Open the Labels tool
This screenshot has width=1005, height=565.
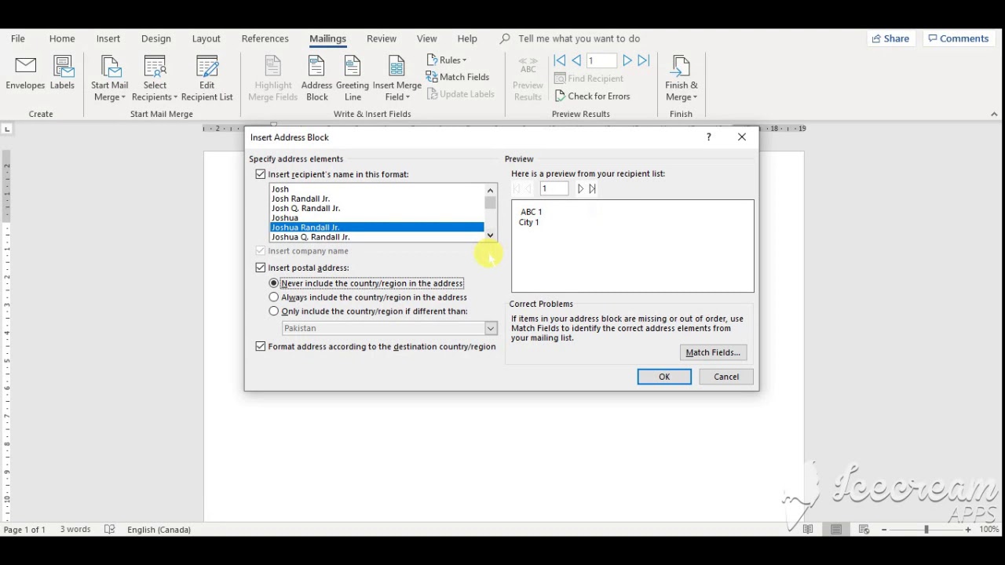pyautogui.click(x=62, y=73)
